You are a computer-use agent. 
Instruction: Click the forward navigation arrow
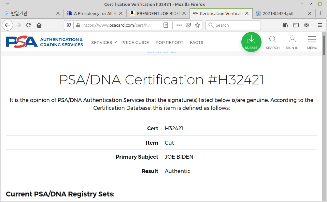click(18, 25)
